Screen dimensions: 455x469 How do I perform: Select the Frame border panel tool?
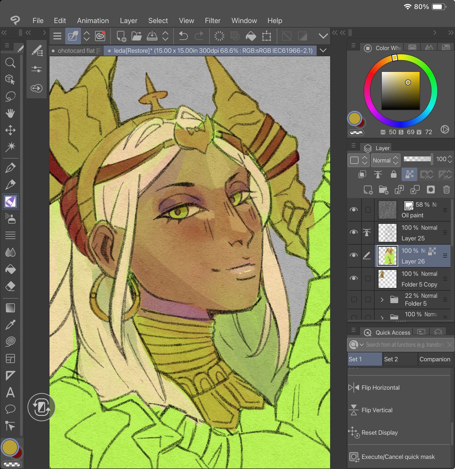(10, 358)
